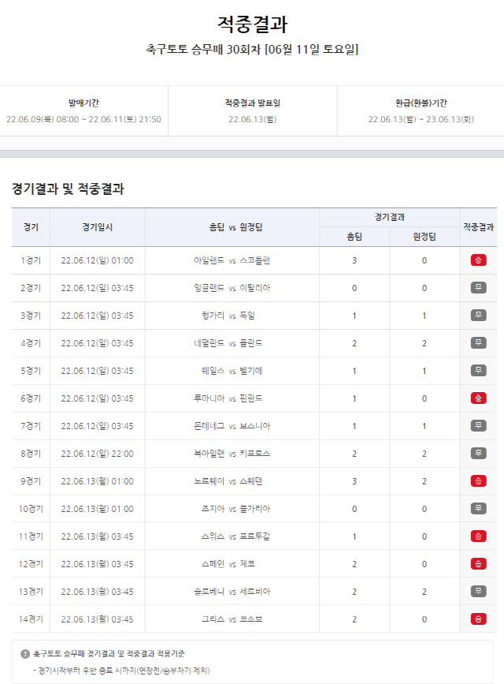This screenshot has width=504, height=684.
Task: Select the 잉글랜드 vs 이탈리아 match text
Action: click(232, 288)
